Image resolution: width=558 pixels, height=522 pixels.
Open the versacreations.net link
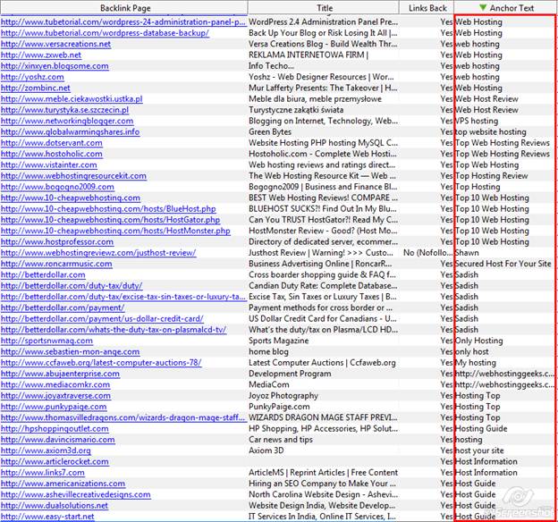point(55,44)
